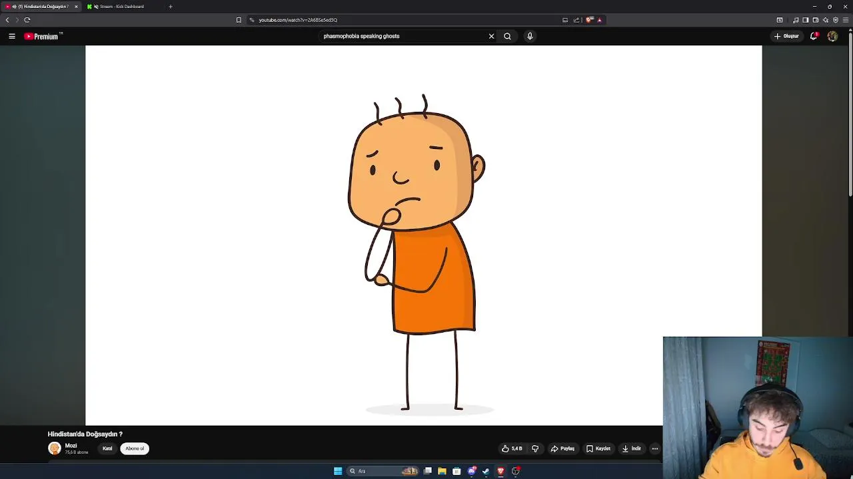Open Brave playlist music note icon

(x=796, y=20)
